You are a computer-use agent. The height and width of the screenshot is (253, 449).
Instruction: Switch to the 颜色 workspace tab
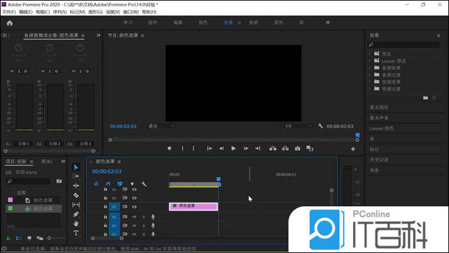point(203,22)
